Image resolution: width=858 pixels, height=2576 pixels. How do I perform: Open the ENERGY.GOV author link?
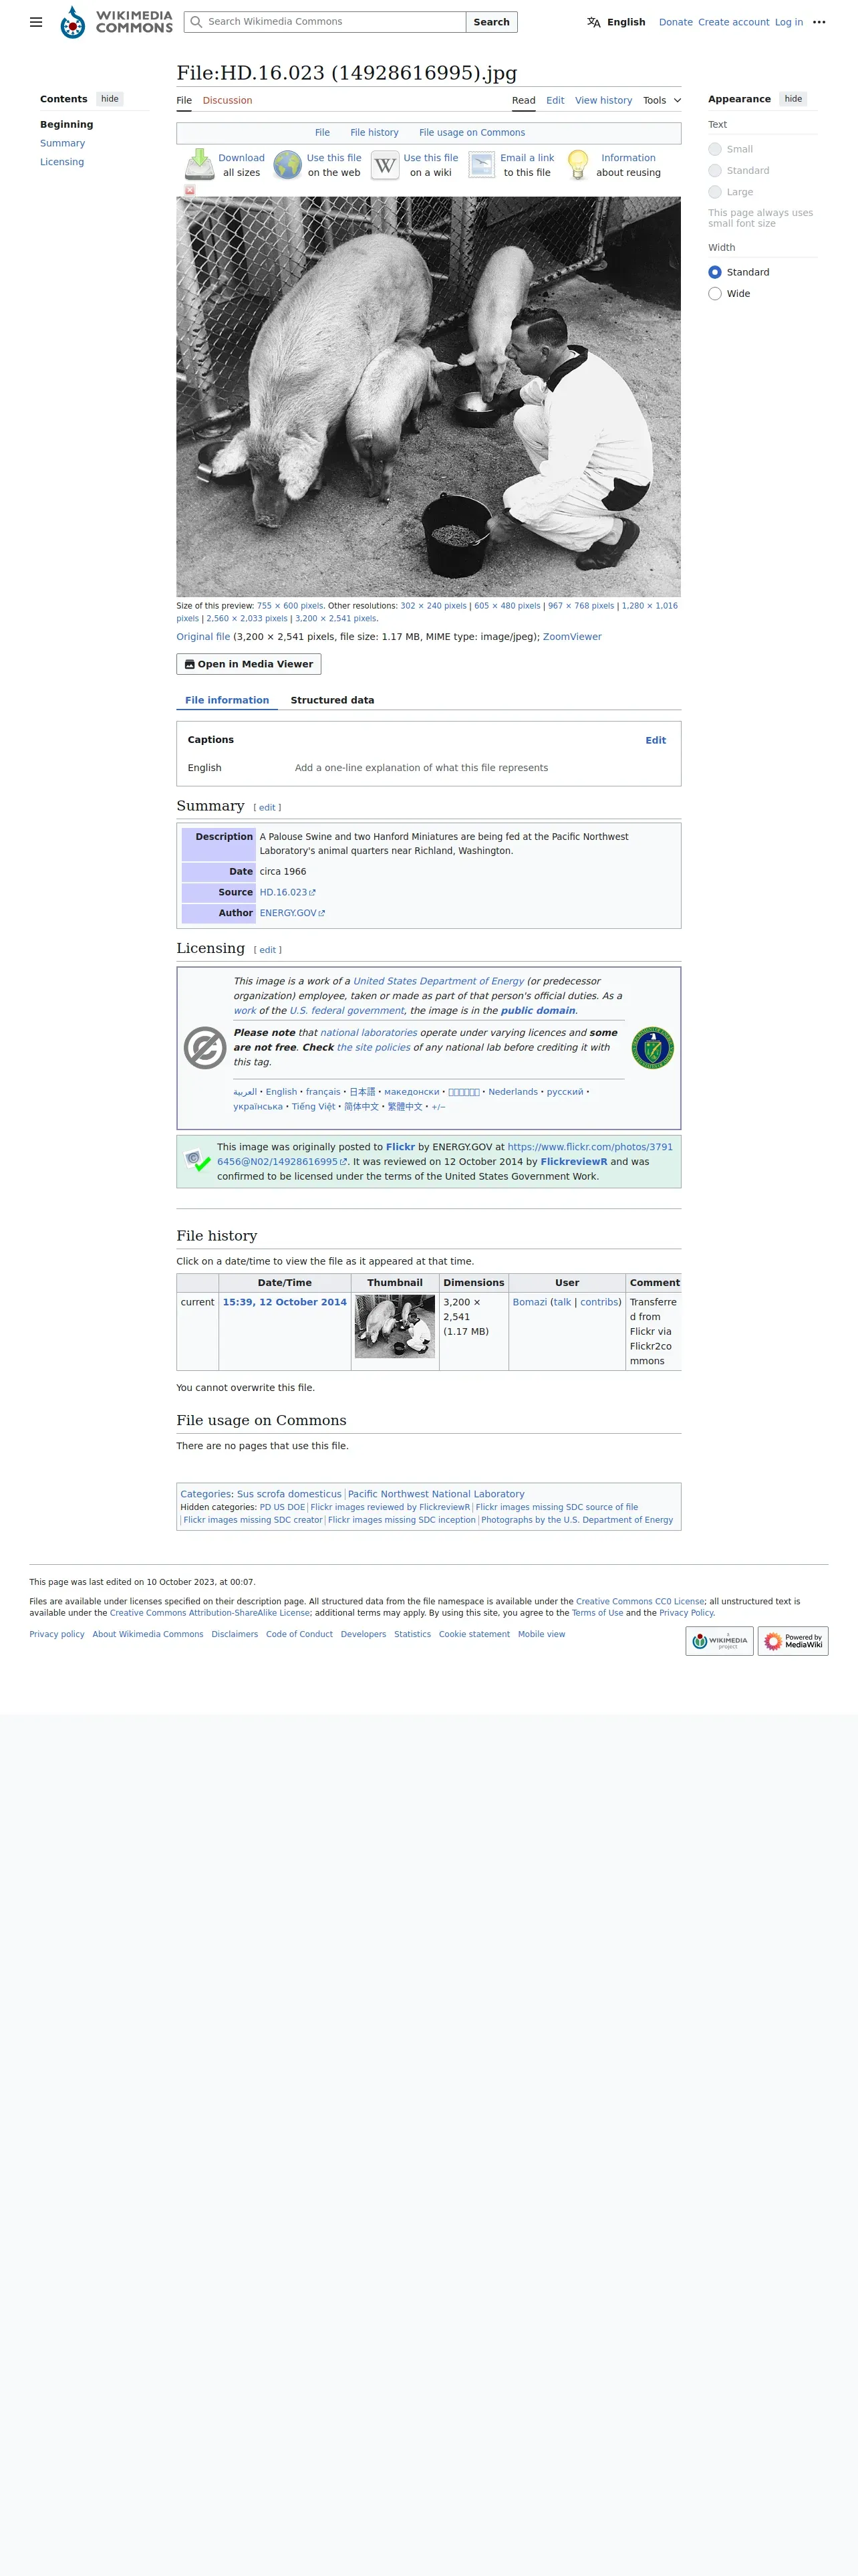point(291,913)
